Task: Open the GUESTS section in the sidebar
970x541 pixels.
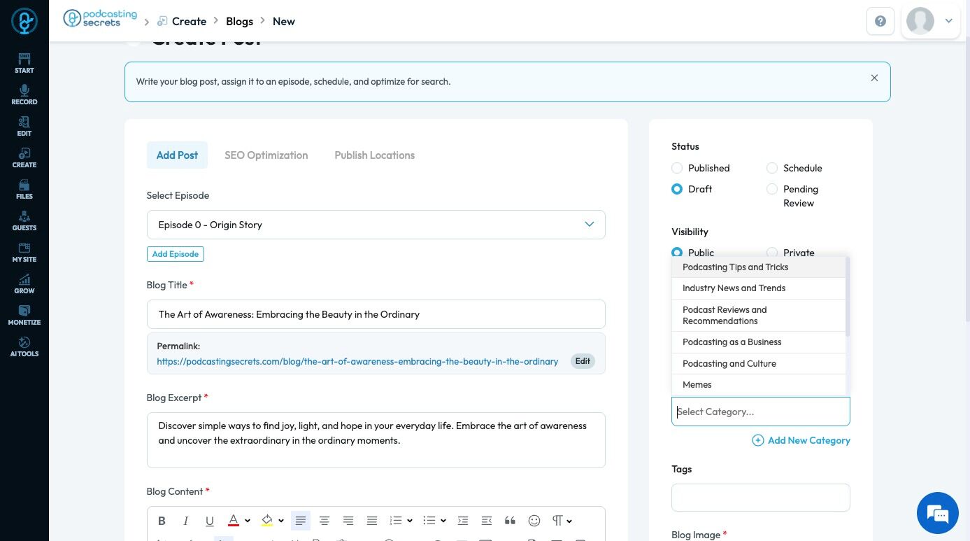Action: click(24, 220)
